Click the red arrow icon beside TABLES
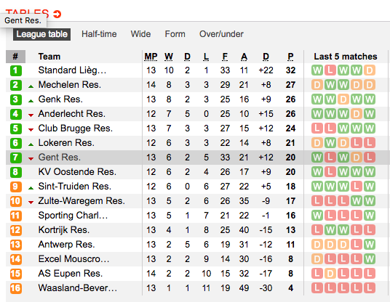The image size is (390, 302). 57,14
